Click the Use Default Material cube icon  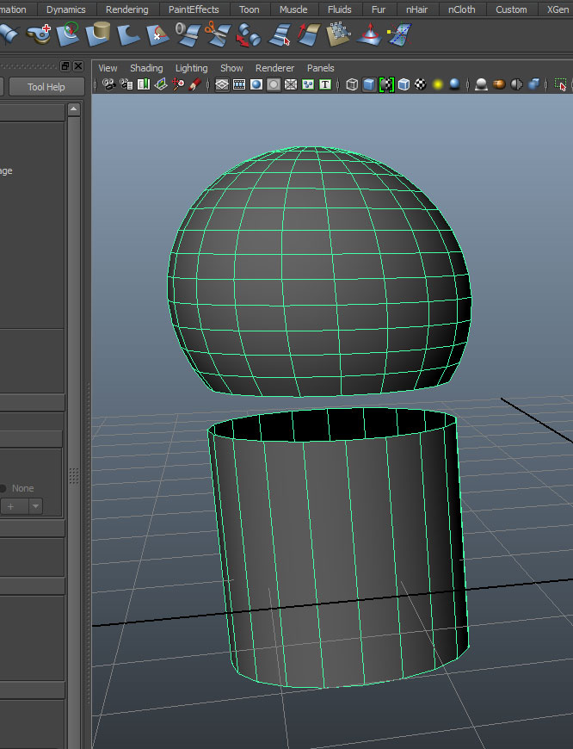click(404, 84)
